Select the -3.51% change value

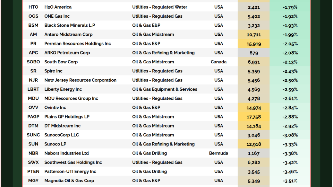point(290,181)
